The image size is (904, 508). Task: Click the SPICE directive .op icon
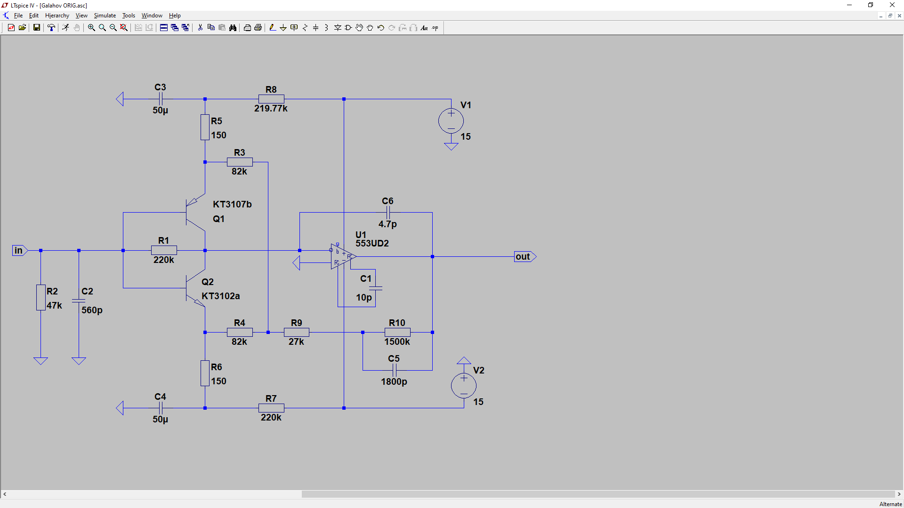[435, 28]
